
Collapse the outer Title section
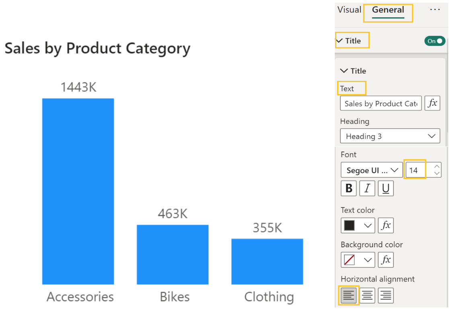(x=340, y=41)
